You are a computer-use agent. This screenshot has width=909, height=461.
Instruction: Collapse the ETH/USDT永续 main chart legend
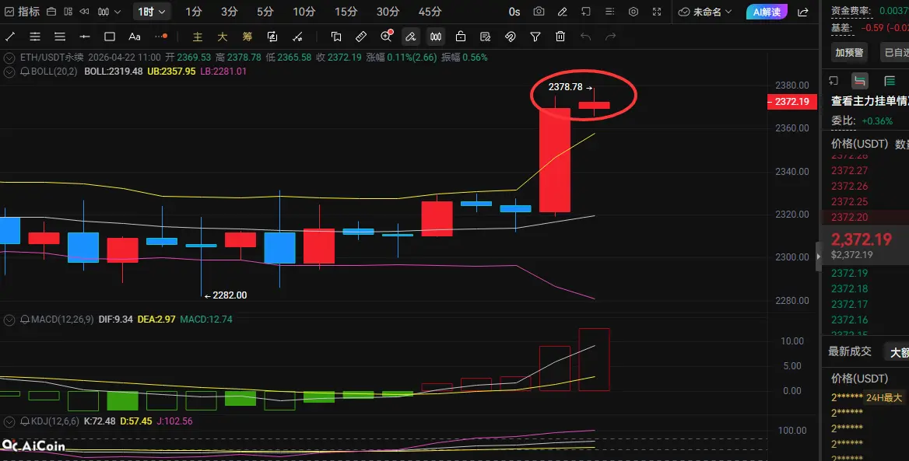click(9, 58)
